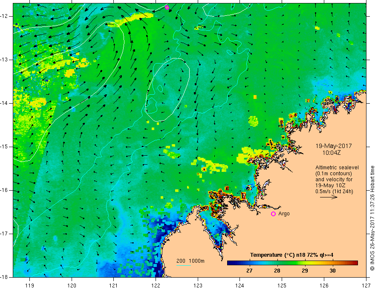This screenshot has height=290, width=375.
Task: Click the longitude axis label 127
Action: (x=366, y=285)
